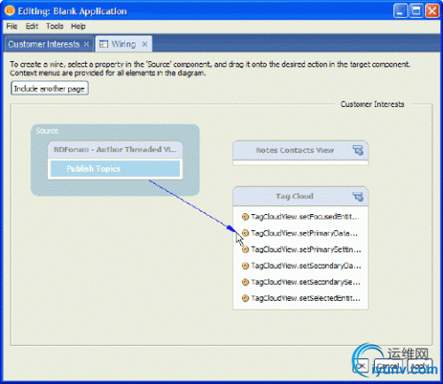Select TagCloudView.setPrimaryData... action text
This screenshot has width=443, height=384.
(304, 234)
